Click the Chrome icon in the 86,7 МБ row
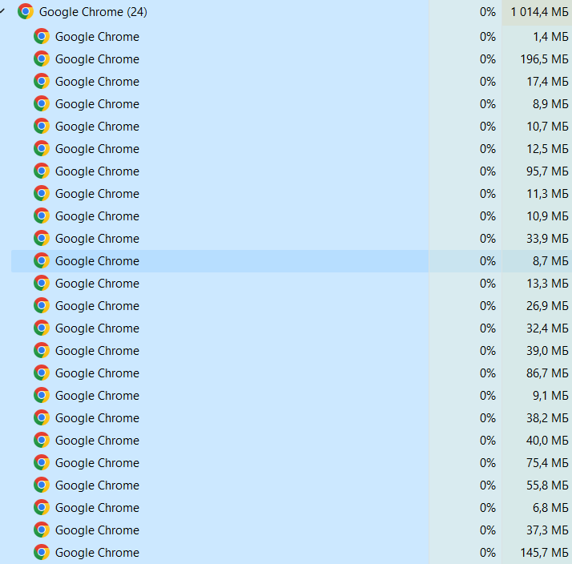572x564 pixels. (x=42, y=373)
